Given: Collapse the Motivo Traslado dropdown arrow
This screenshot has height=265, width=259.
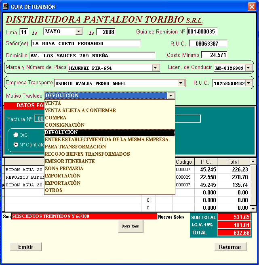Looking at the screenshot, I should (x=171, y=96).
